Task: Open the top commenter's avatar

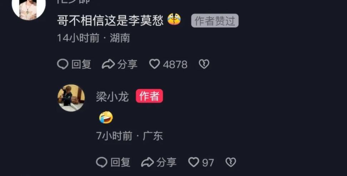Action: pyautogui.click(x=29, y=9)
